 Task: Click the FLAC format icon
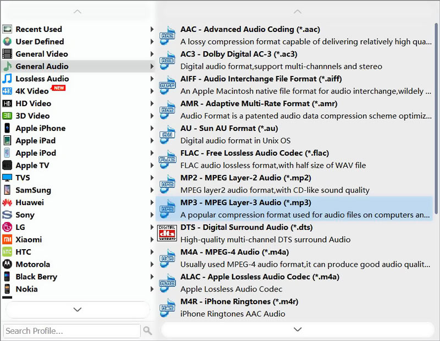click(x=167, y=159)
